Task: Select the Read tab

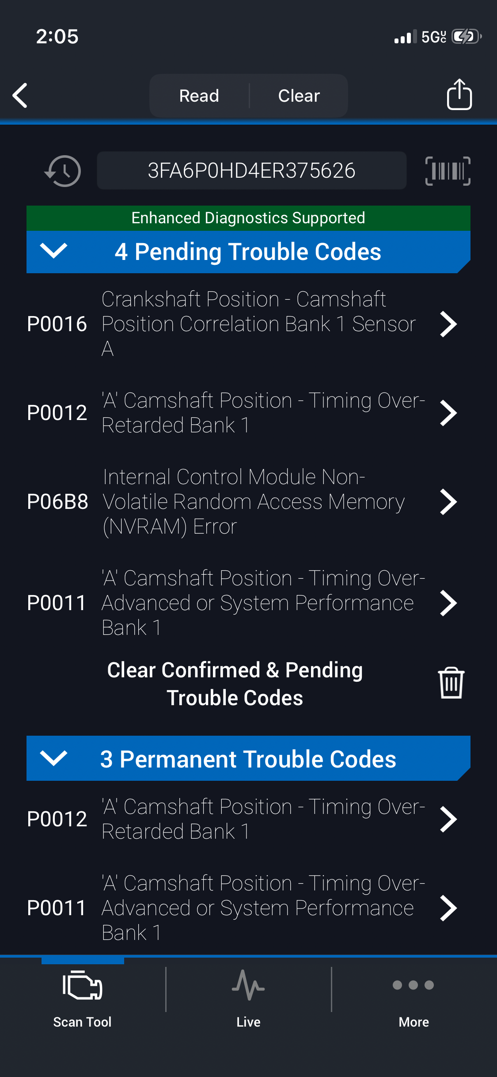Action: click(199, 95)
